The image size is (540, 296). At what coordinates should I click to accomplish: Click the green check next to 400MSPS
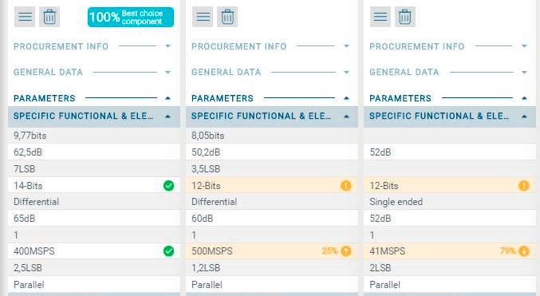coord(168,251)
